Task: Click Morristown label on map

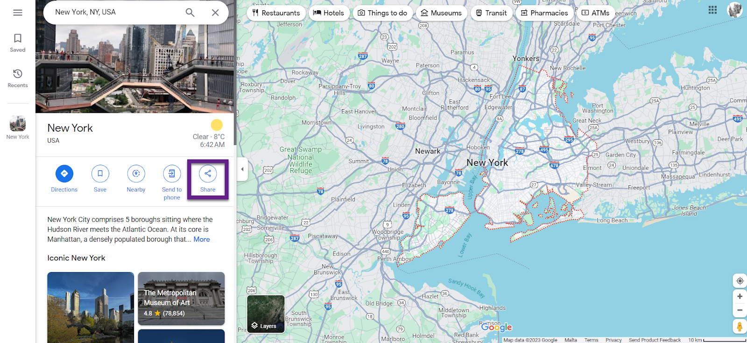Action: [x=317, y=123]
